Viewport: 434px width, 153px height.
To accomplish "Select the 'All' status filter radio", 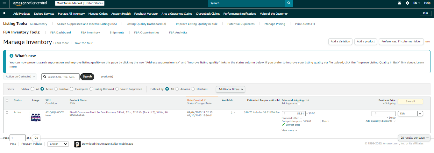I will pos(32,89).
